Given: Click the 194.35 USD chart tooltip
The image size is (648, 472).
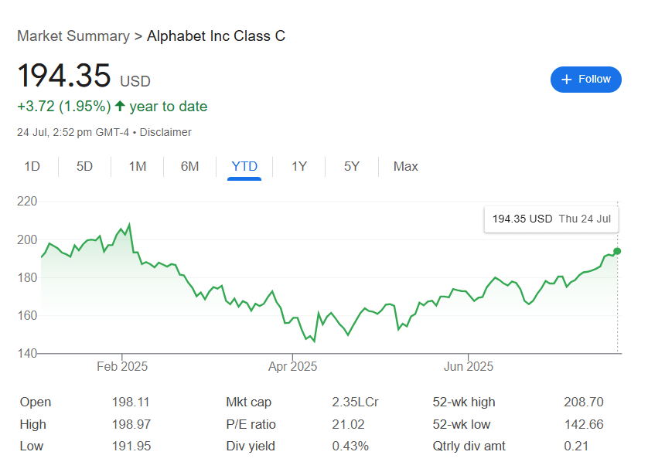Looking at the screenshot, I should 551,219.
